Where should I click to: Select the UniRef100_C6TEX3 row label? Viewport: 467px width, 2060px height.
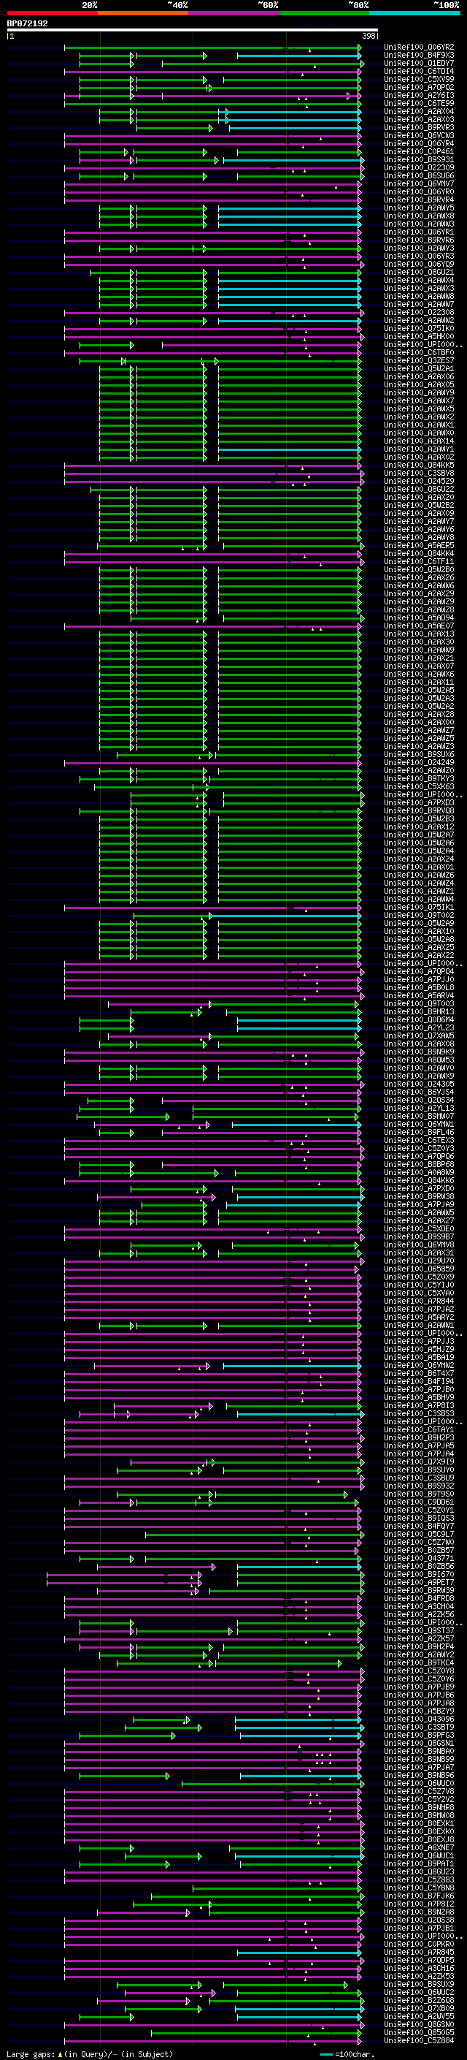[x=419, y=1141]
